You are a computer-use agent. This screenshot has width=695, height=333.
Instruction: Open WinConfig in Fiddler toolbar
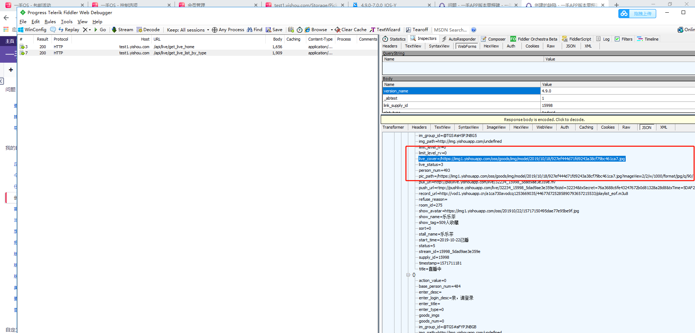(x=32, y=30)
